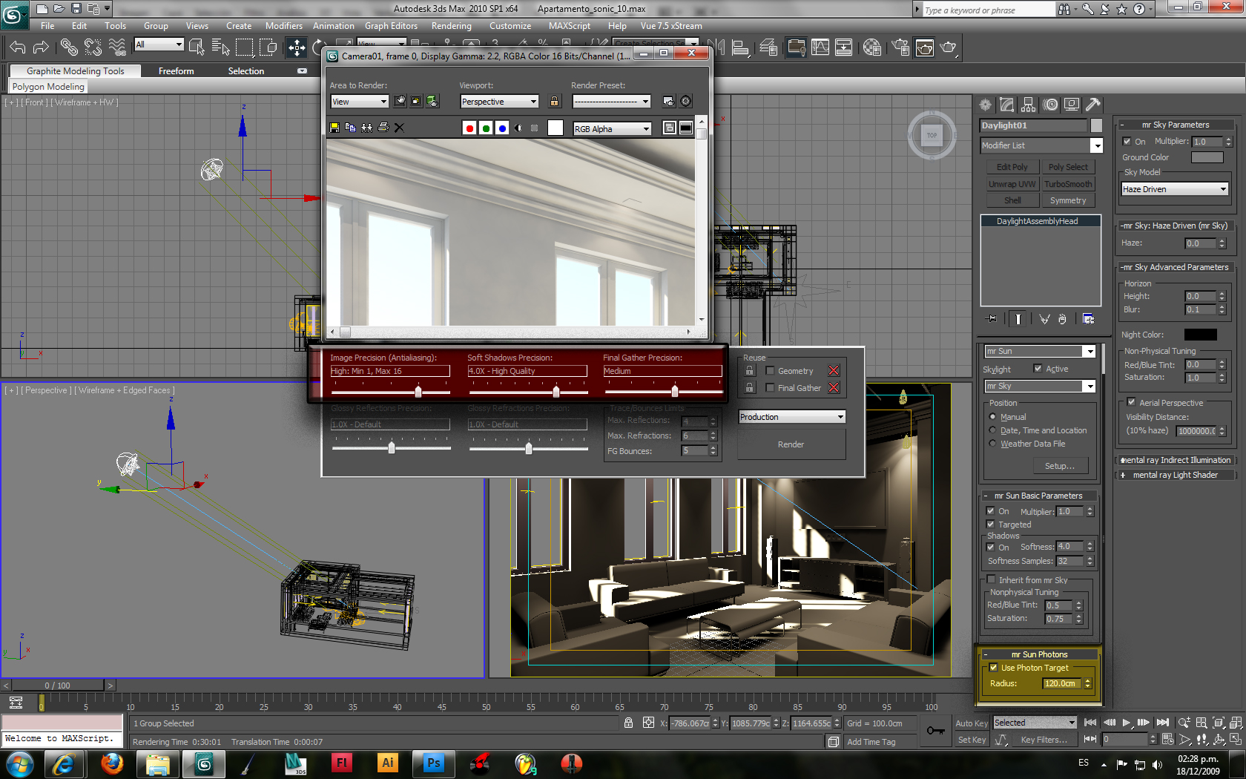Viewport: 1246px width, 779px height.
Task: Enable the Reuse Final Gather checkbox
Action: coord(770,388)
